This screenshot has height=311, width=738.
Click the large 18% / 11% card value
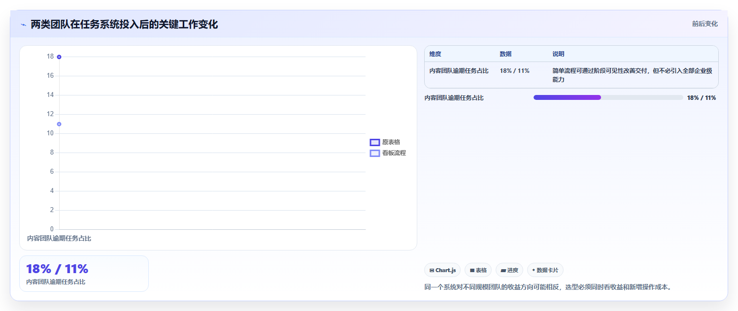(57, 269)
